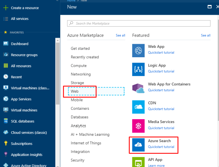Click the Home breadcrumb link
The height and width of the screenshot is (167, 219).
tap(71, 1)
